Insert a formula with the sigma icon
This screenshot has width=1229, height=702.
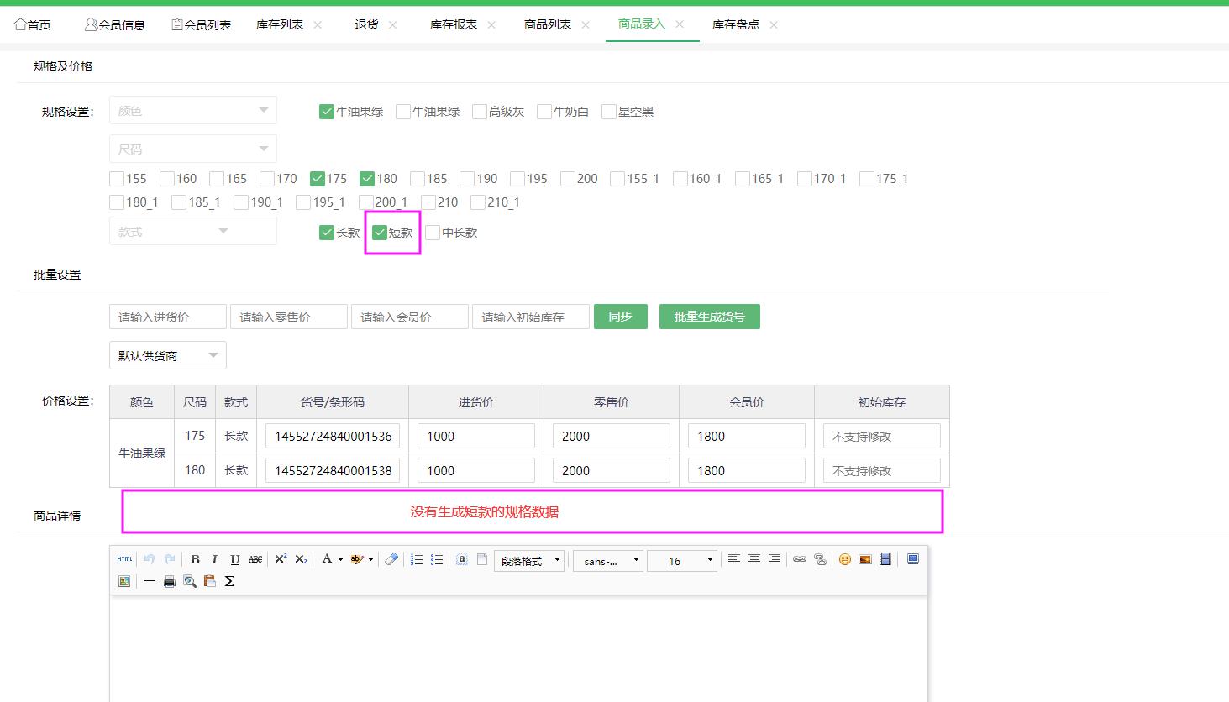point(229,581)
